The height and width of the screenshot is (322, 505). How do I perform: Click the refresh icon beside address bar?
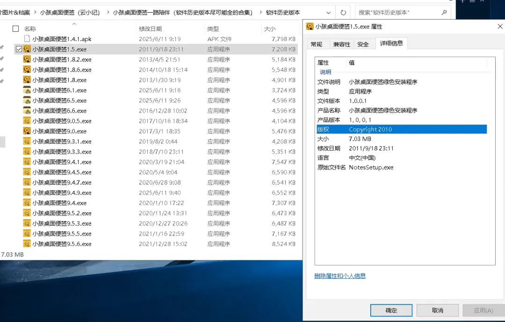tap(343, 13)
